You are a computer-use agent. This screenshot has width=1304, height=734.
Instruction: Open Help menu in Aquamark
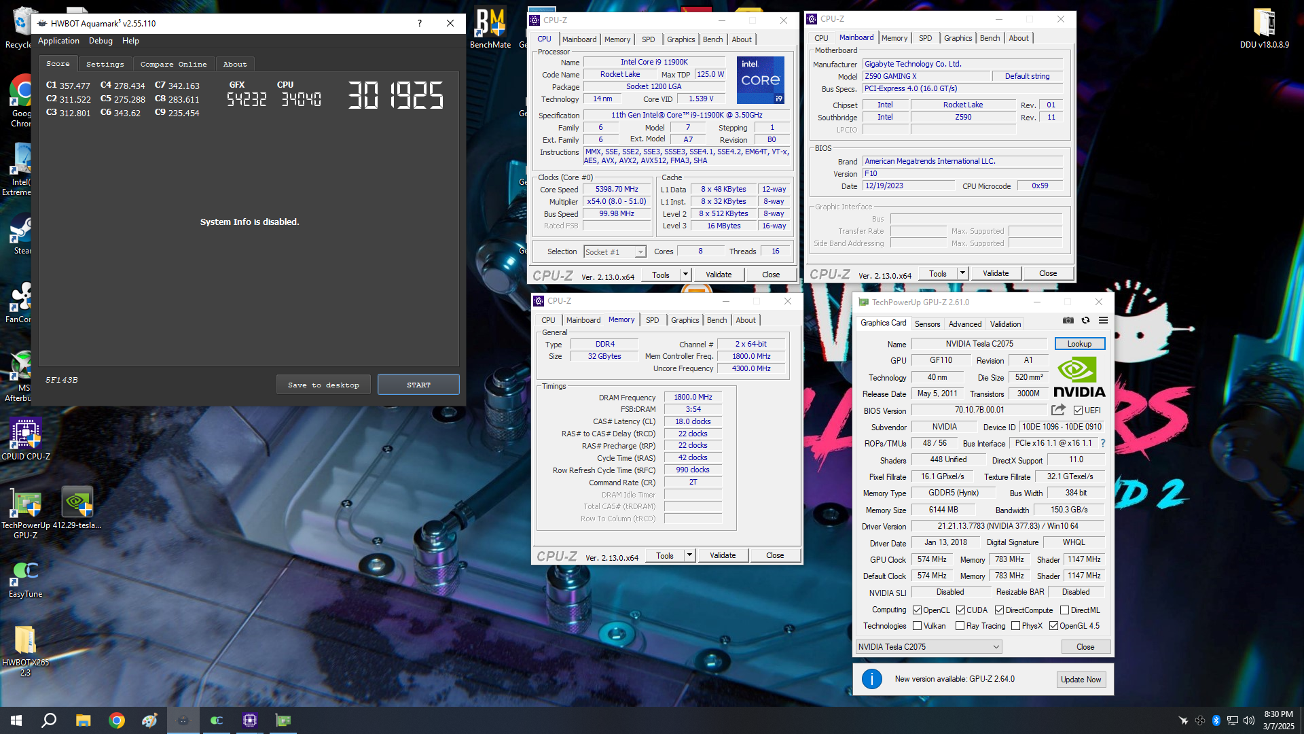point(130,41)
